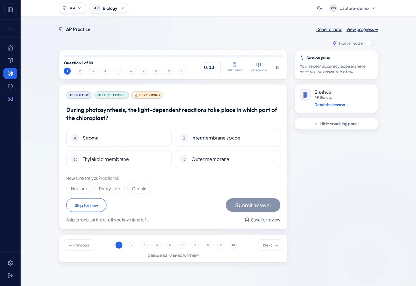This screenshot has height=286, width=416.
Task: Select question 2 between Previous and Next
Action: pos(132,245)
